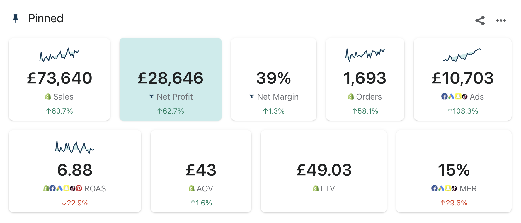Click the Shopify icon next to Sales
The width and height of the screenshot is (521, 223).
tap(48, 96)
